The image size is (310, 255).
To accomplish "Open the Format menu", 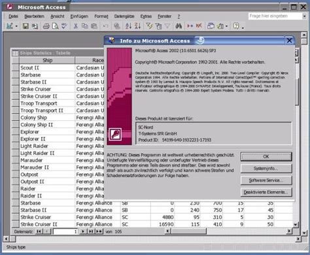I will pyautogui.click(x=101, y=16).
